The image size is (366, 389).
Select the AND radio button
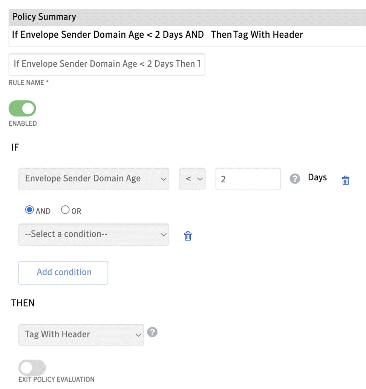(x=29, y=210)
